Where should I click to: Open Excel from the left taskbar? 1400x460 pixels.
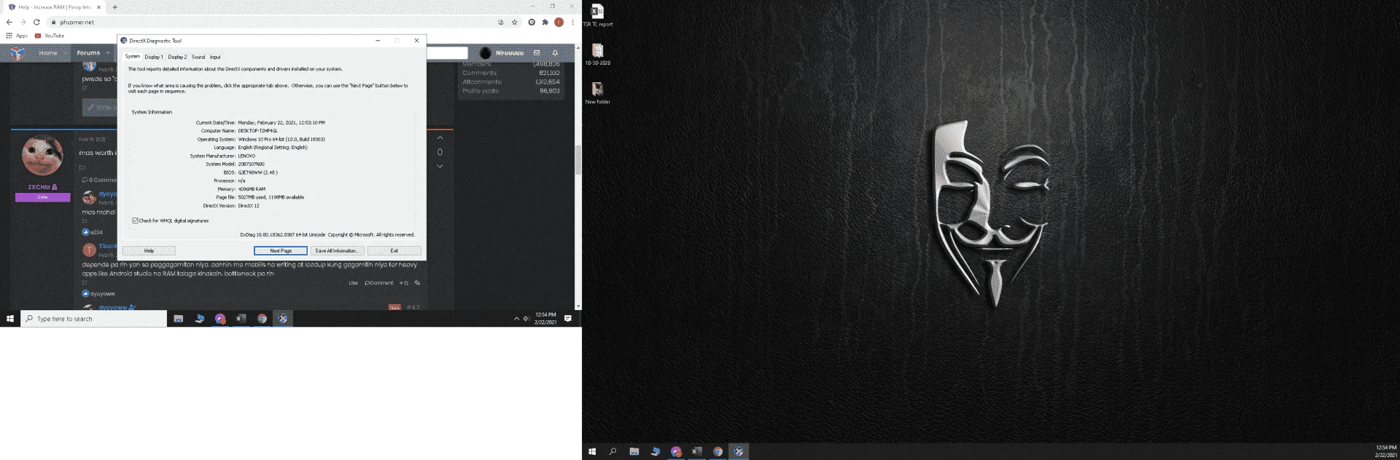tap(241, 319)
